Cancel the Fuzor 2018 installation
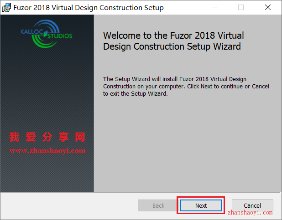 tap(252, 205)
